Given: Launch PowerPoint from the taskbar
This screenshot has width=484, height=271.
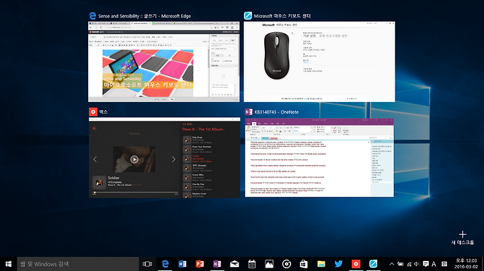Looking at the screenshot, I should (x=200, y=264).
